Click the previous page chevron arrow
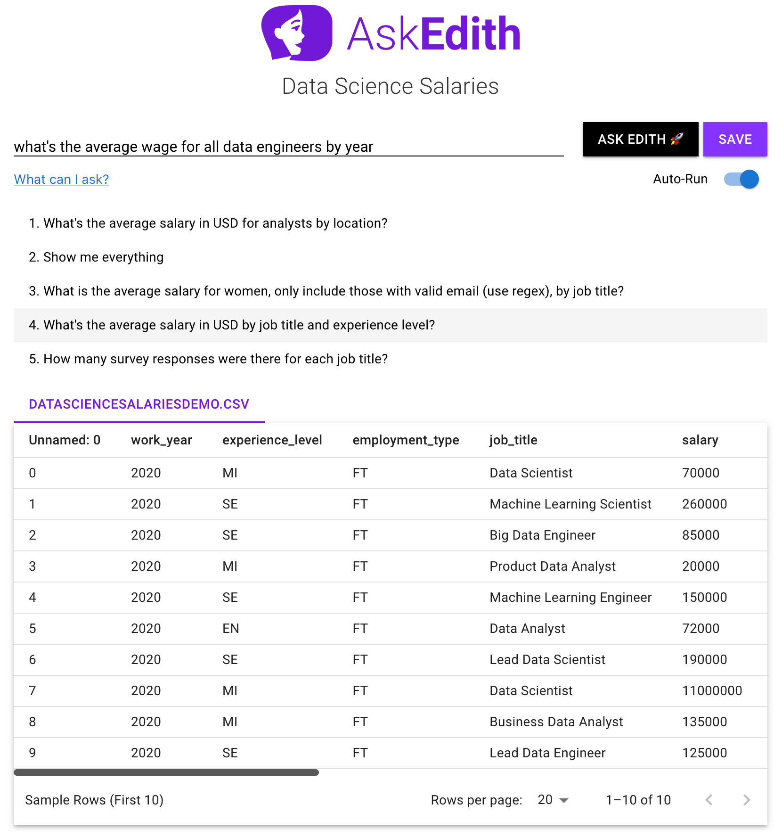The width and height of the screenshot is (782, 837). (x=709, y=800)
